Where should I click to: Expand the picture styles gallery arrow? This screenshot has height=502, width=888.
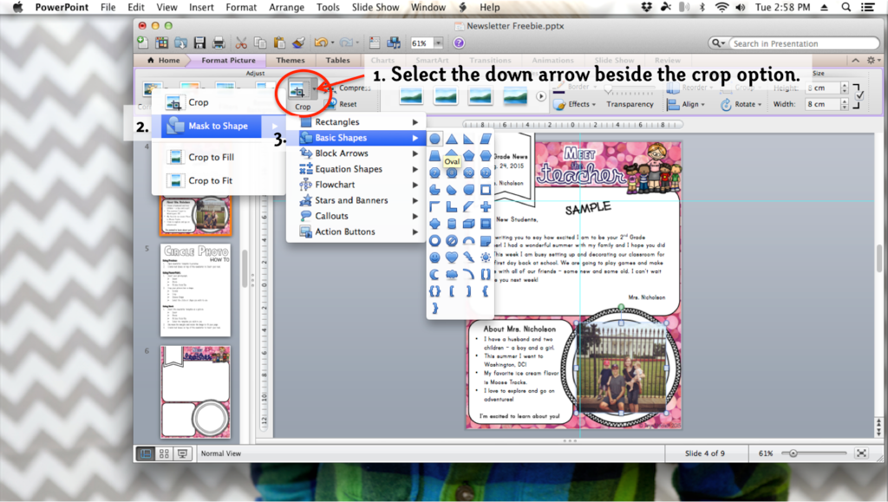pos(541,96)
